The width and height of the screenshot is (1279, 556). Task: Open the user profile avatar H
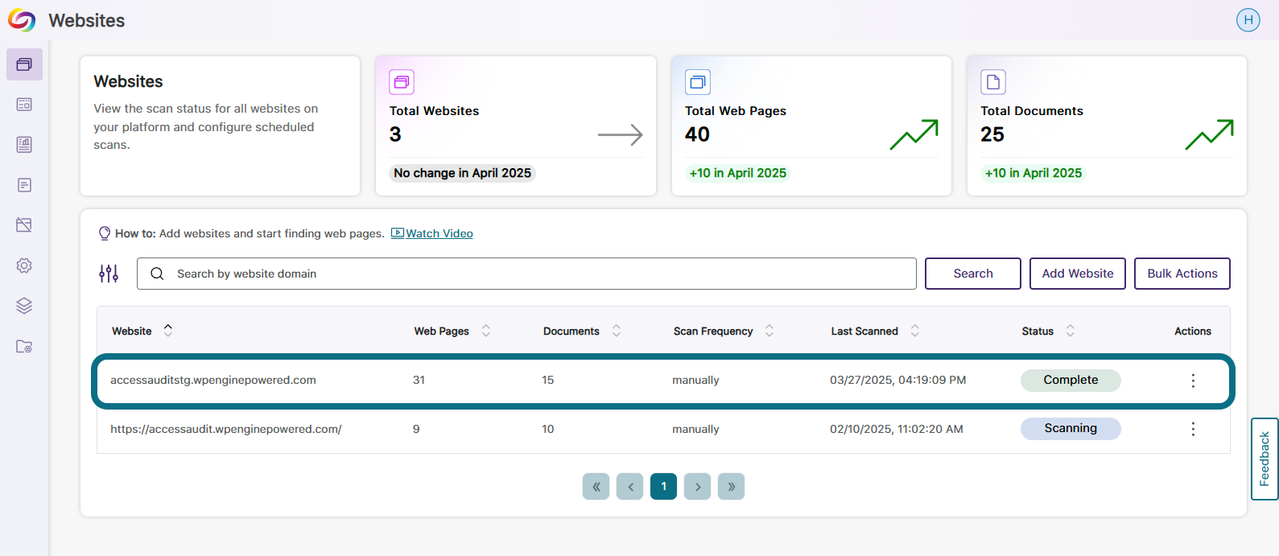[x=1248, y=20]
